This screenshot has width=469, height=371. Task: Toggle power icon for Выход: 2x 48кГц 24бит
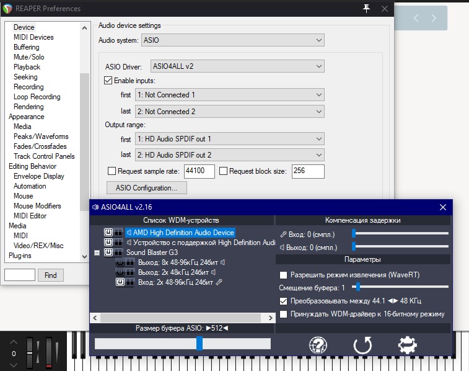(120, 272)
